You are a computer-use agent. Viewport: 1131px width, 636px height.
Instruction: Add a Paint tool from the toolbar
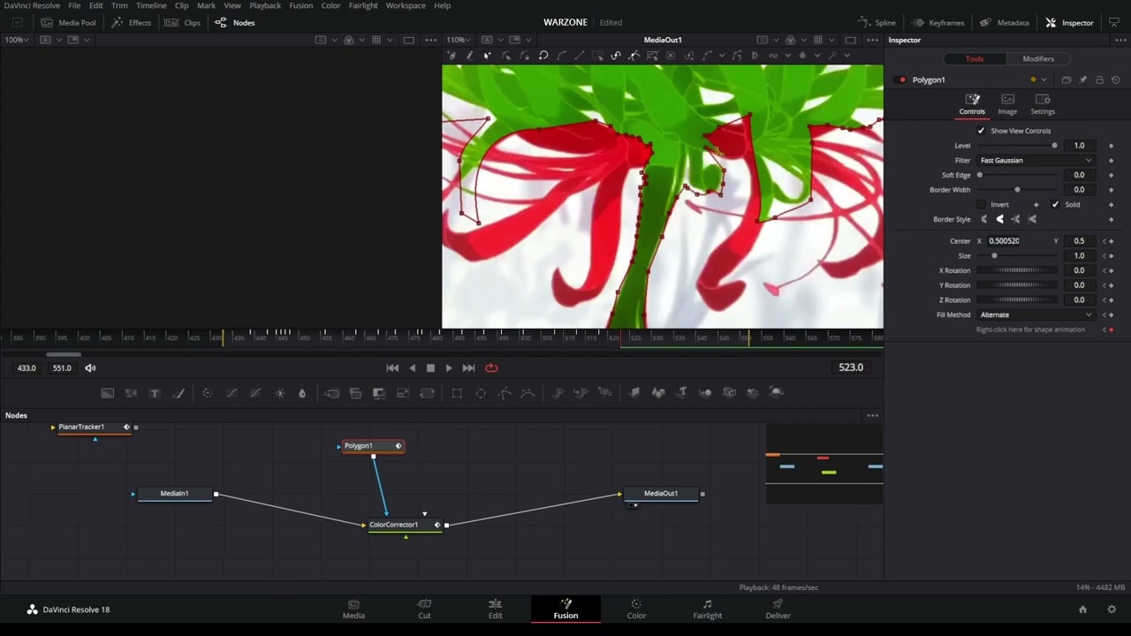point(178,393)
